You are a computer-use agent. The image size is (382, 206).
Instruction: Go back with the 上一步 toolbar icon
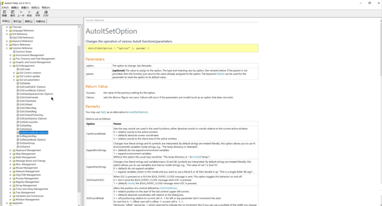point(21,14)
